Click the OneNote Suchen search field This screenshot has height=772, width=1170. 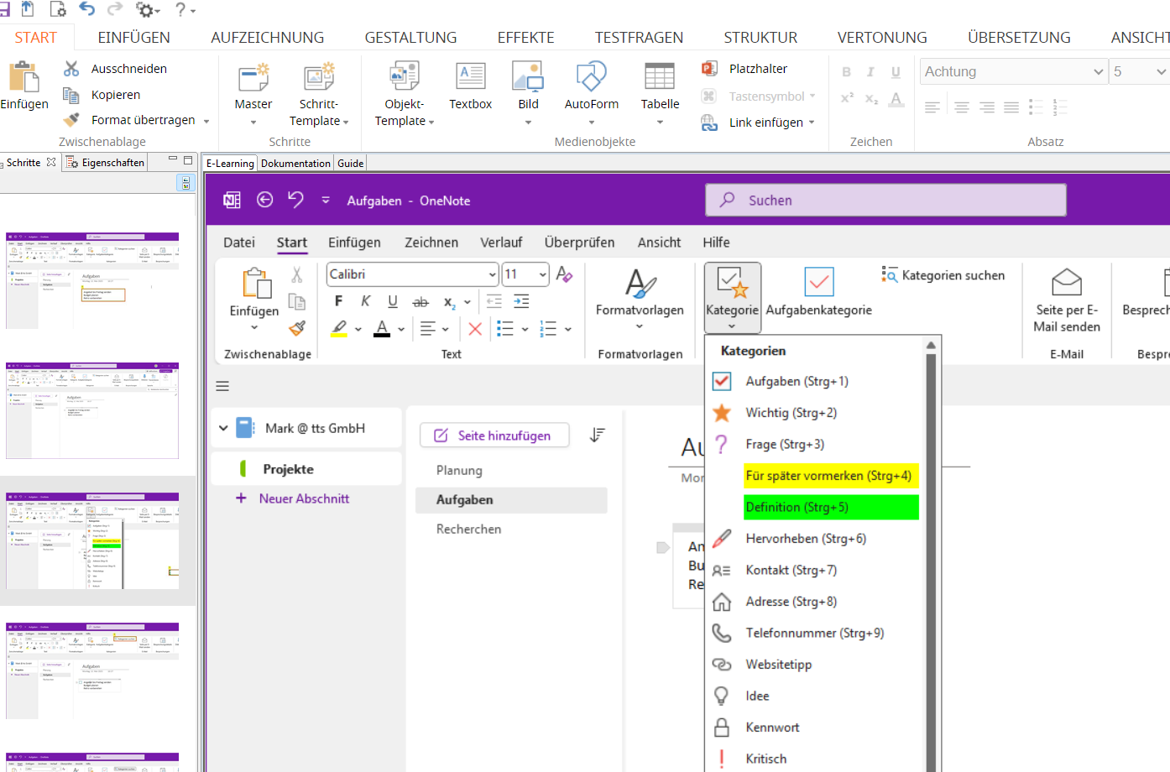click(886, 200)
